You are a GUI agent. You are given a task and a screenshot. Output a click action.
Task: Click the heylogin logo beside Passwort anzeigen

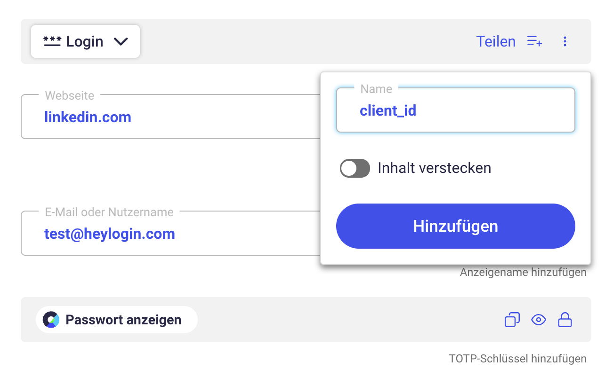point(51,320)
